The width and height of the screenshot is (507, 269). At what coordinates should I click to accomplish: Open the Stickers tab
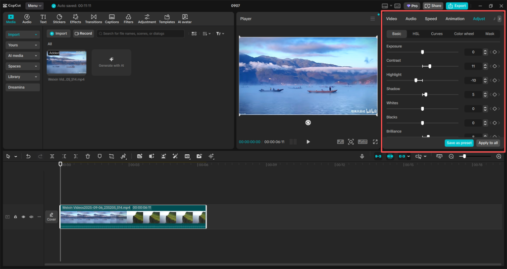coord(59,19)
